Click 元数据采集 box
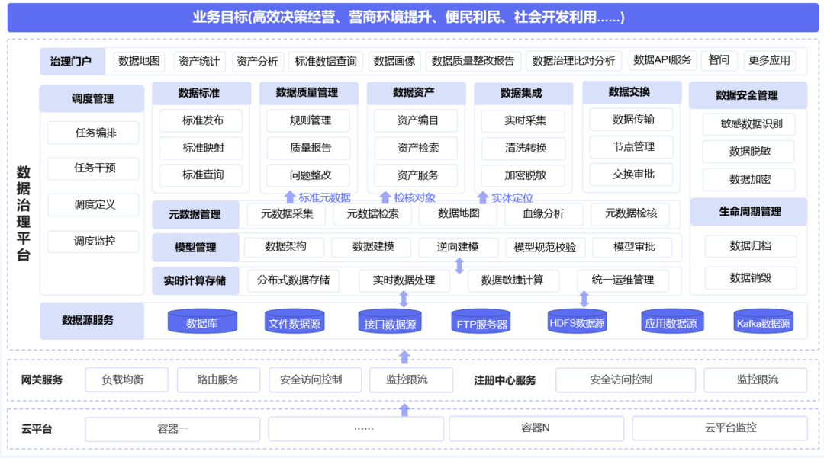The height and width of the screenshot is (458, 824). [x=286, y=214]
